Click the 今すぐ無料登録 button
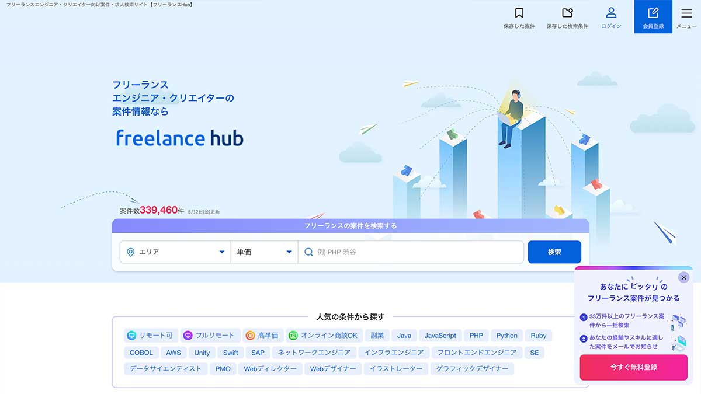 point(633,367)
